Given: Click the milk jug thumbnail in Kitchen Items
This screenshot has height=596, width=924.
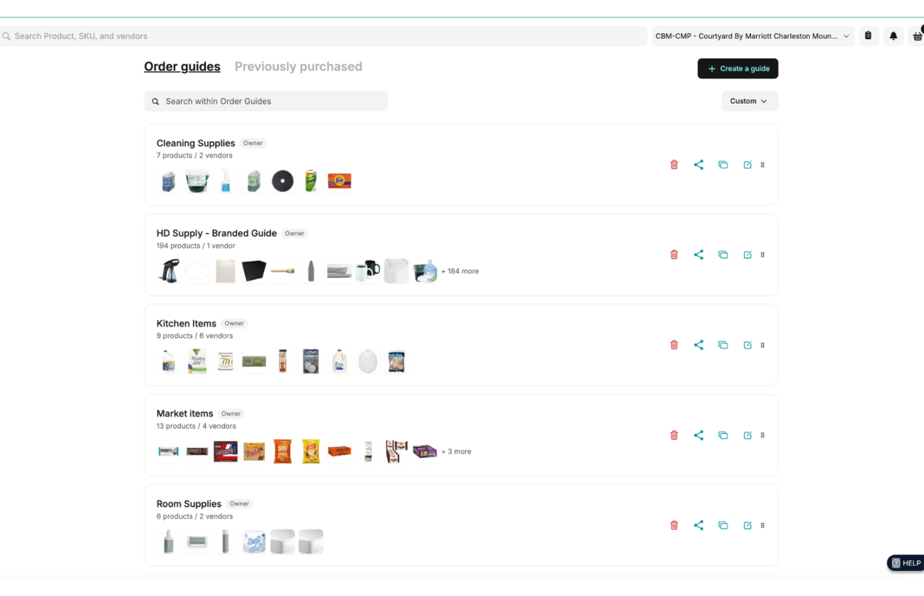Looking at the screenshot, I should (340, 362).
